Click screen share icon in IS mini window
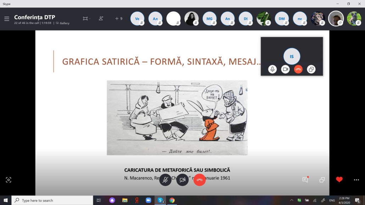The image size is (365, 205). pyautogui.click(x=311, y=69)
